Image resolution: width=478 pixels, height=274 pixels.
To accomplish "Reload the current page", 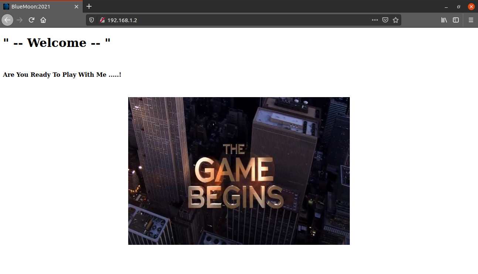I will 32,20.
